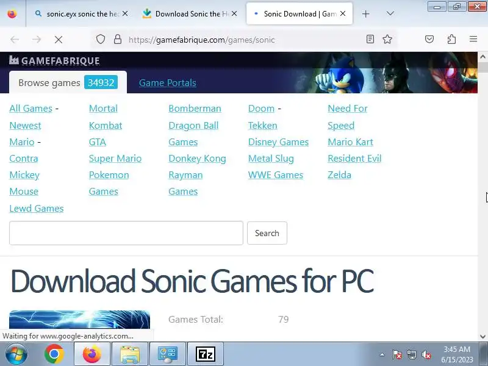Image resolution: width=488 pixels, height=366 pixels.
Task: Click the page scrollbar down arrow
Action: (x=483, y=336)
